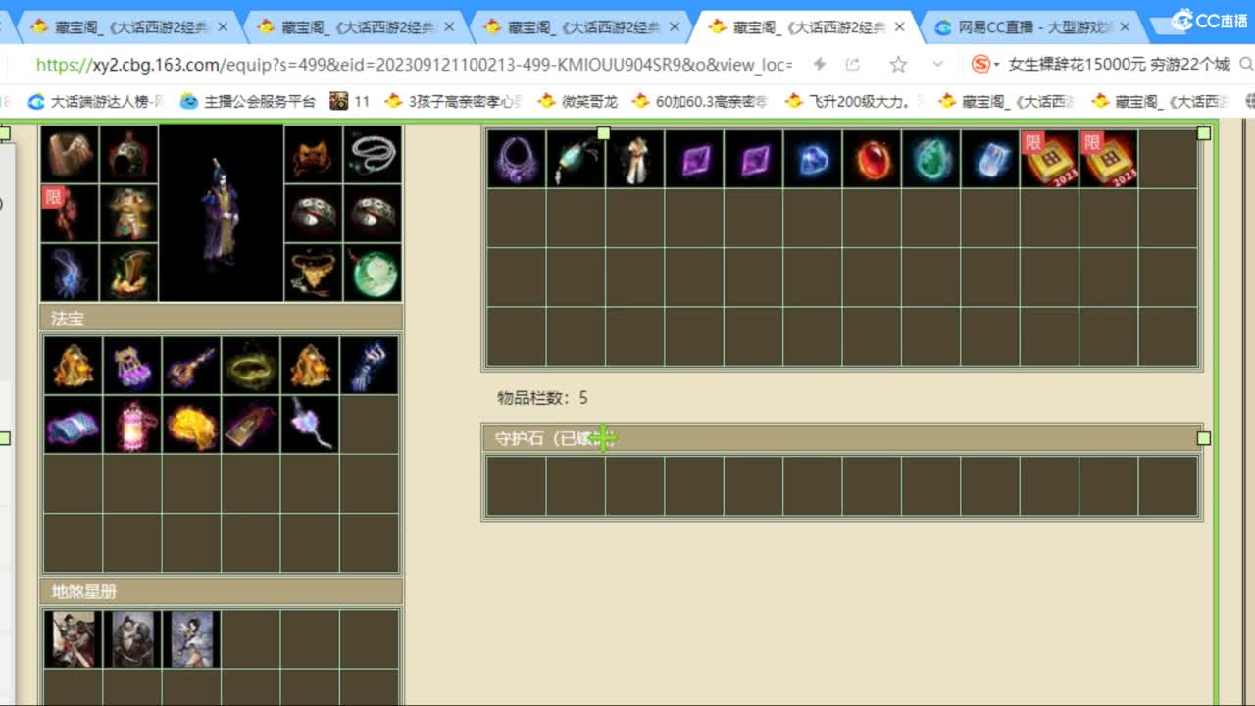The height and width of the screenshot is (706, 1255).
Task: Select the golden cloud 法宝 item
Action: (191, 425)
